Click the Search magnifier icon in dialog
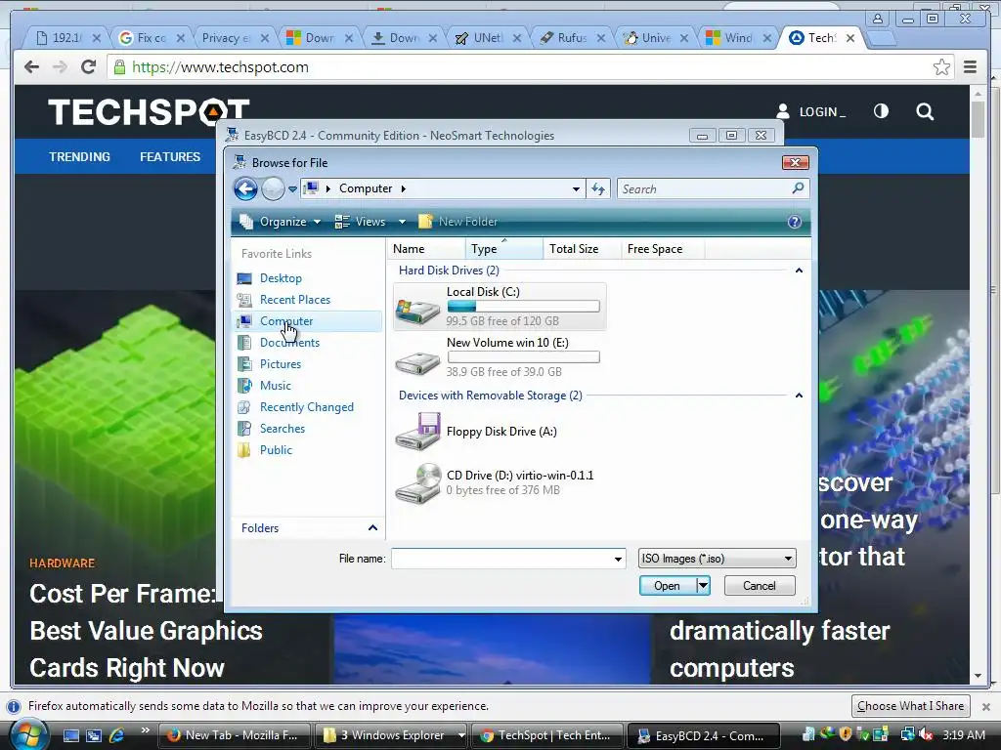This screenshot has height=750, width=1001. 798,188
